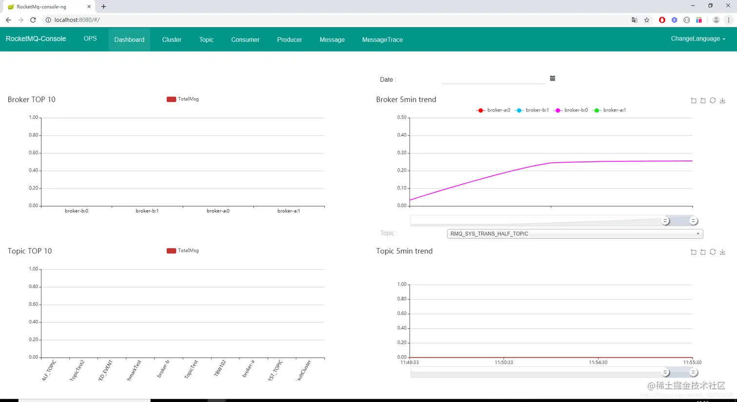This screenshot has width=737, height=402.
Task: View site information icon in address bar
Action: 48,20
